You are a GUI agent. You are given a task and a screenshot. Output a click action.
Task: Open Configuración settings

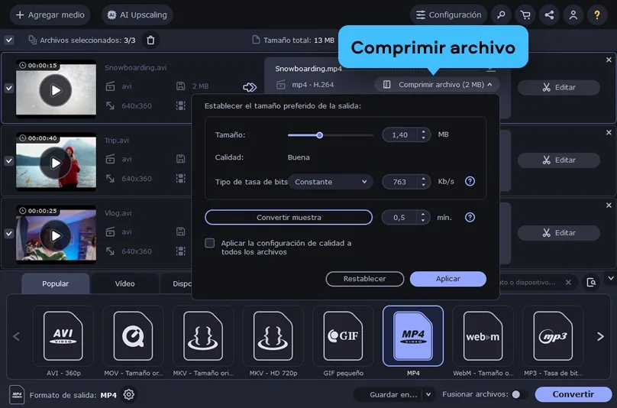(448, 15)
